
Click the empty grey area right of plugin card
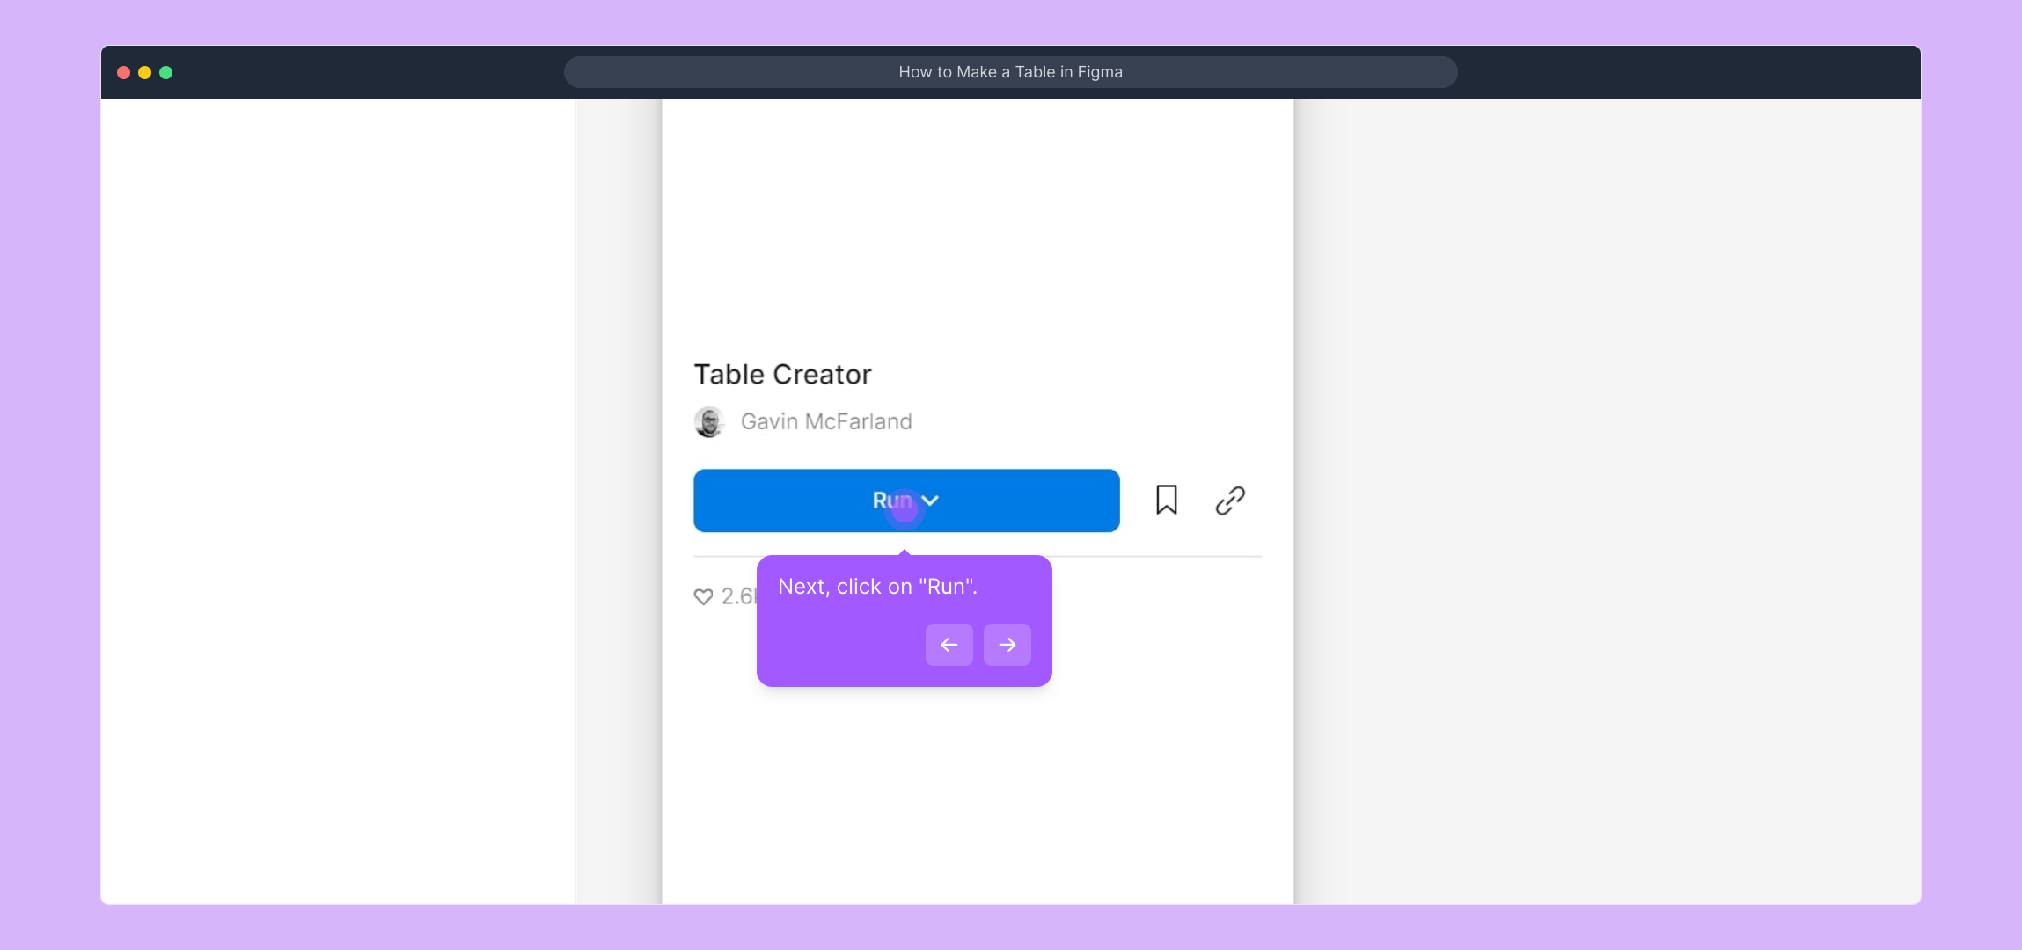(1607, 501)
